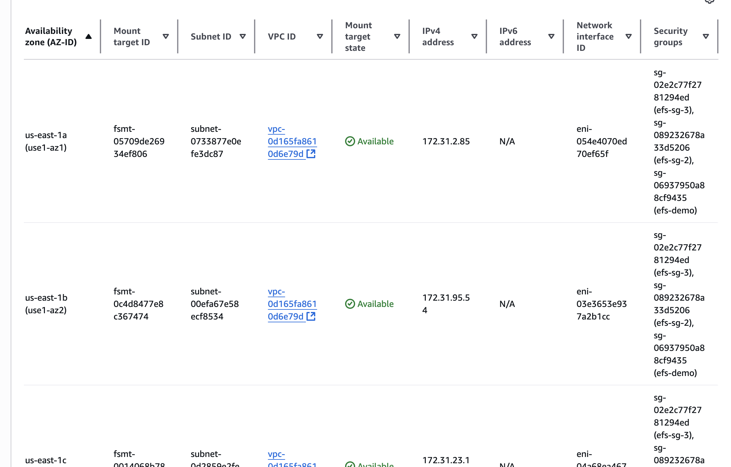Click mount target fsmt-0c4d8477e8c367474 cell
731x467 pixels.
coord(138,304)
